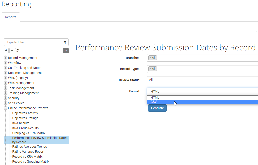Click the refresh tree button

pos(17,50)
